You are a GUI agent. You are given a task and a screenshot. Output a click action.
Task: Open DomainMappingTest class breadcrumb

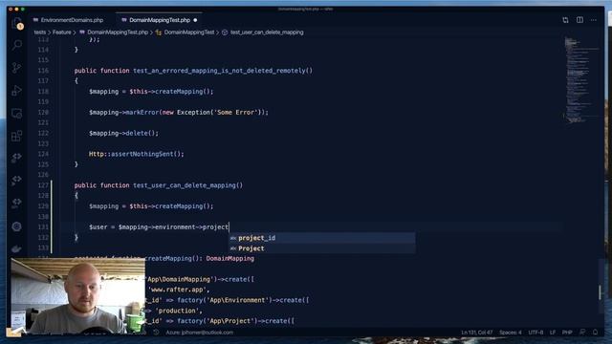[x=189, y=32]
